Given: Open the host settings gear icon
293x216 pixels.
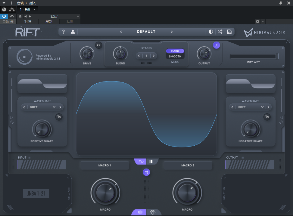Looking at the screenshot, I should click(x=257, y=21).
